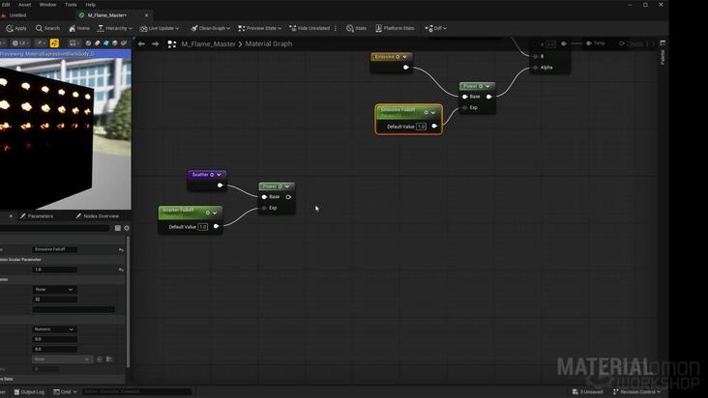Screen dimensions: 708x398
Task: Open the Diff dropdown
Action: click(435, 28)
